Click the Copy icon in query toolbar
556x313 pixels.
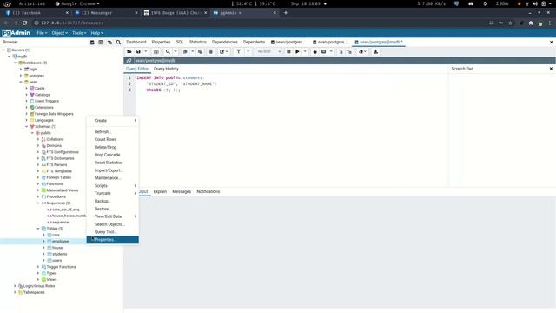(x=185, y=52)
